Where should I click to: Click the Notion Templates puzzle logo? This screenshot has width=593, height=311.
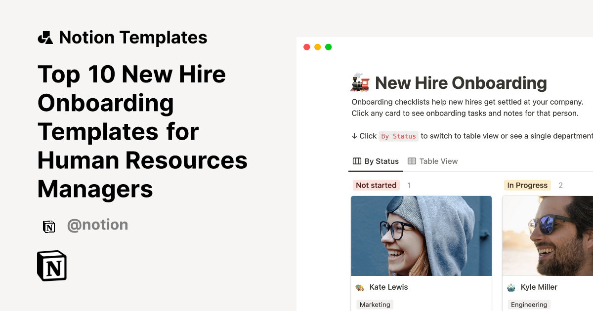(45, 37)
